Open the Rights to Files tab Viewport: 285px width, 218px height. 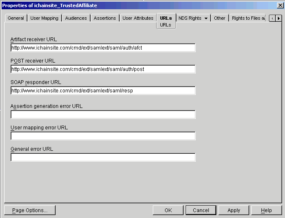(x=248, y=18)
